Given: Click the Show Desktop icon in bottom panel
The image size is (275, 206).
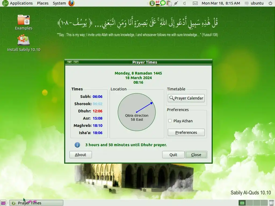Looking at the screenshot, I should point(3,203).
